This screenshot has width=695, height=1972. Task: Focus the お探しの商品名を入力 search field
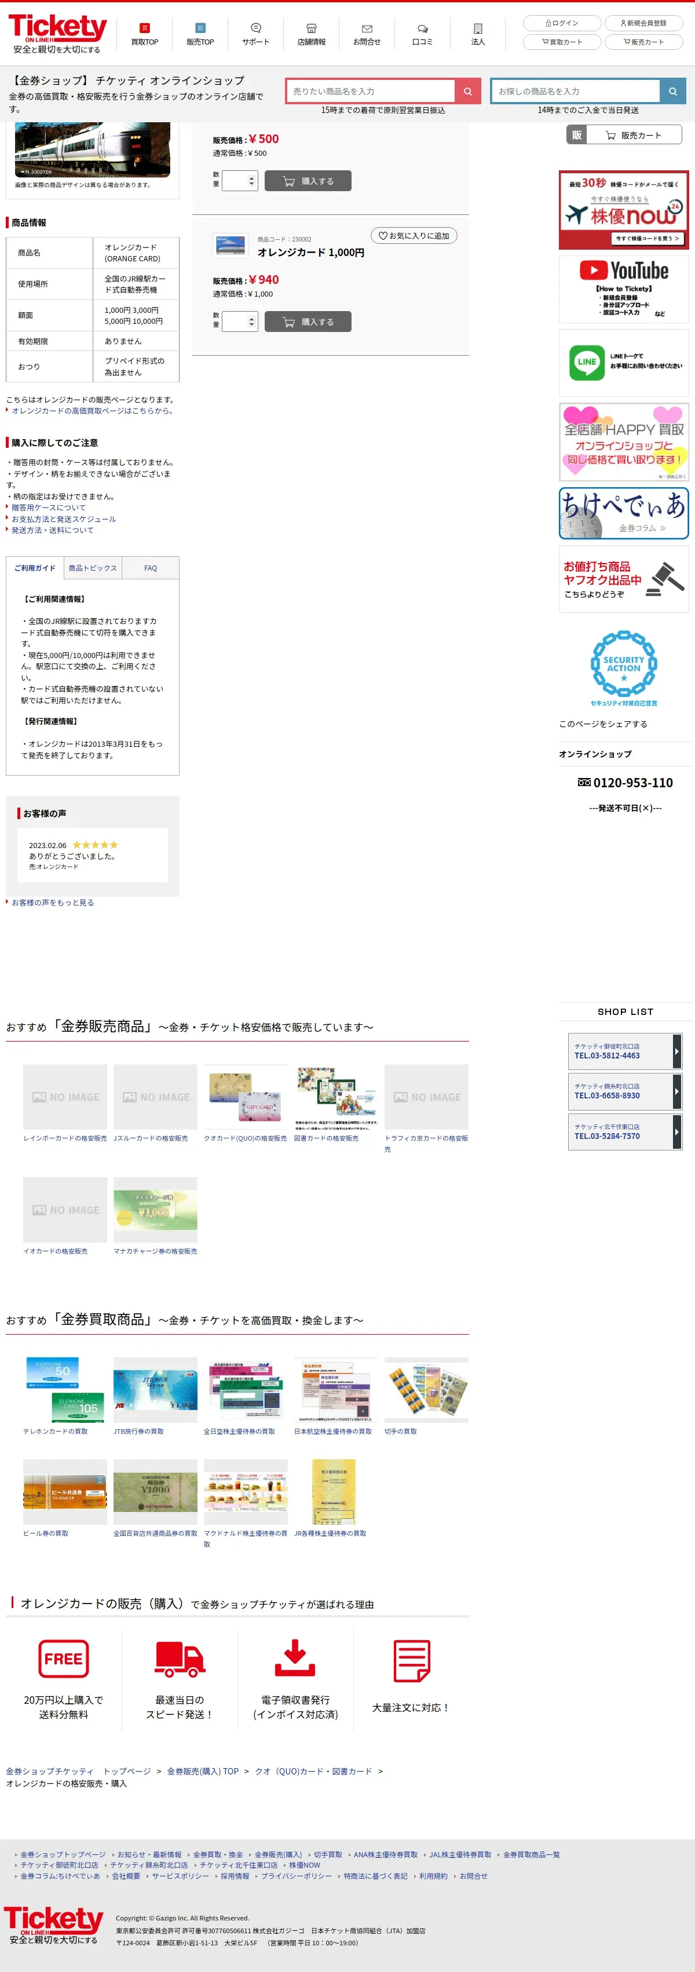point(576,91)
